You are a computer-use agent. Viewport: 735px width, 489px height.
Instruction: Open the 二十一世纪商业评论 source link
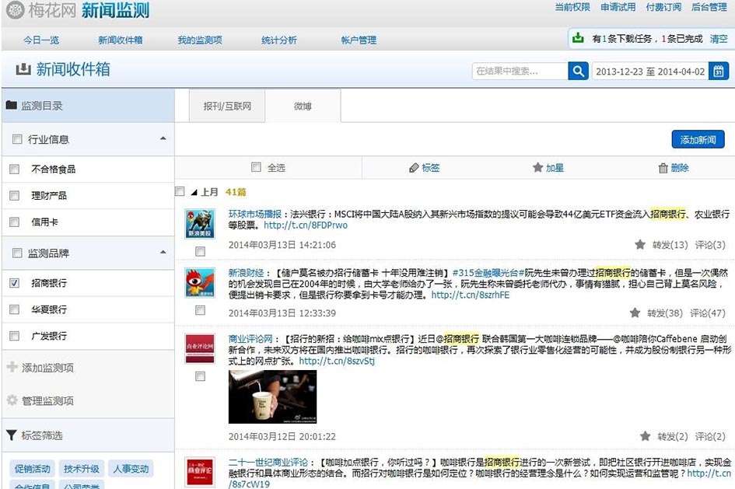point(268,463)
